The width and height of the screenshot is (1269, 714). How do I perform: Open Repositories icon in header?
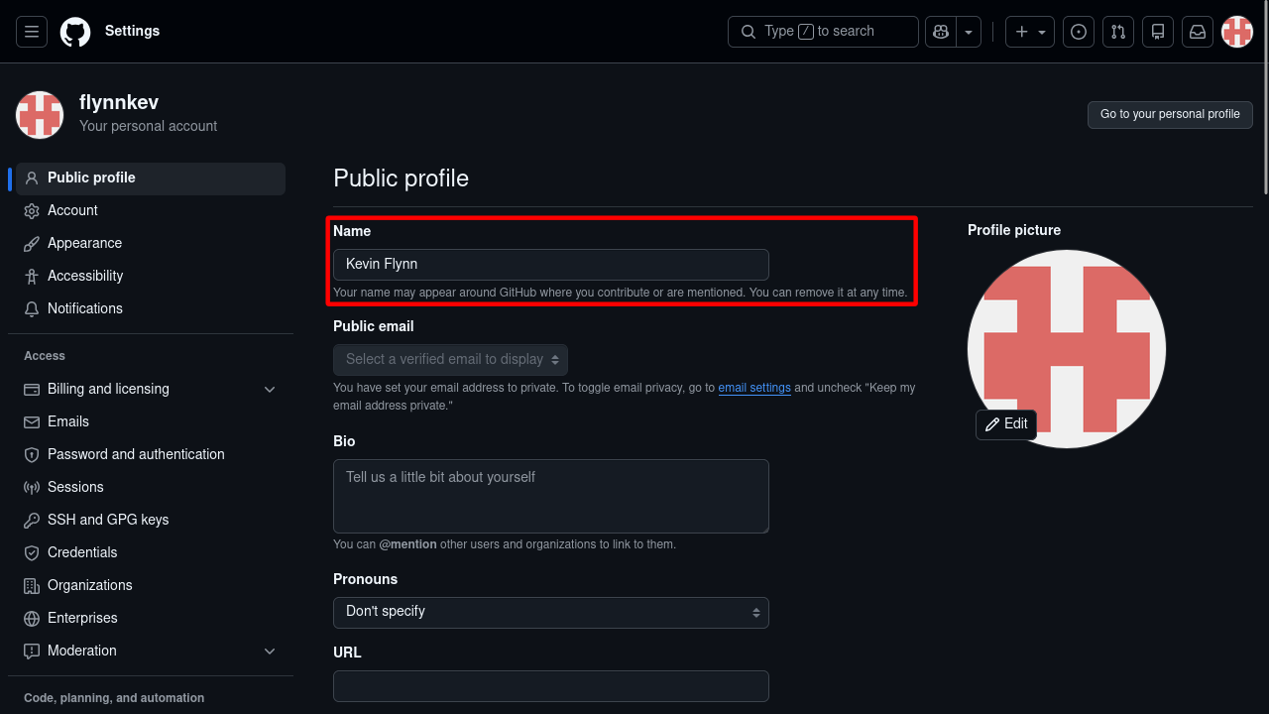point(1158,32)
